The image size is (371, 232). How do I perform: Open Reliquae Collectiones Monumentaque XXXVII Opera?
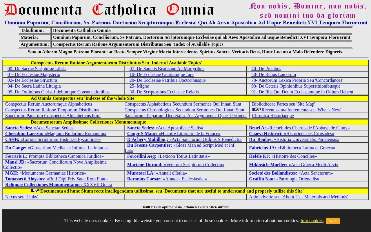59,185
